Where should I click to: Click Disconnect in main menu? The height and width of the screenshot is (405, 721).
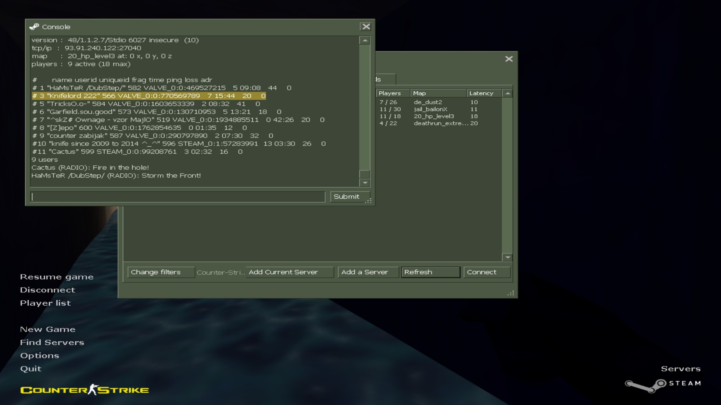(48, 290)
